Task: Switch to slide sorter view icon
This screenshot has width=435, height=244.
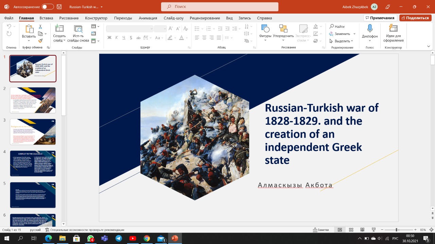Action: pyautogui.click(x=351, y=230)
